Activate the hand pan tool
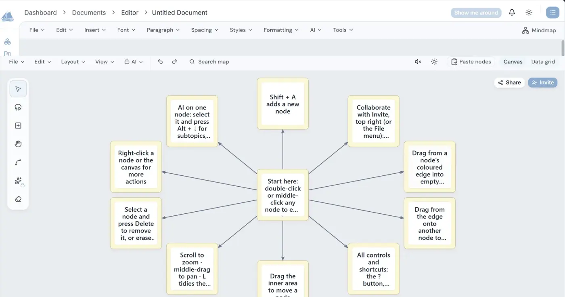Image resolution: width=565 pixels, height=297 pixels. tap(18, 144)
